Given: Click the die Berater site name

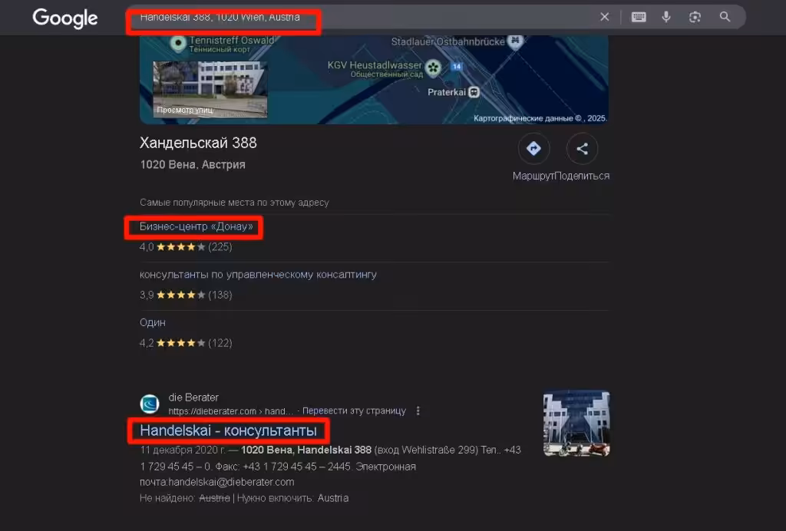Looking at the screenshot, I should pos(193,397).
